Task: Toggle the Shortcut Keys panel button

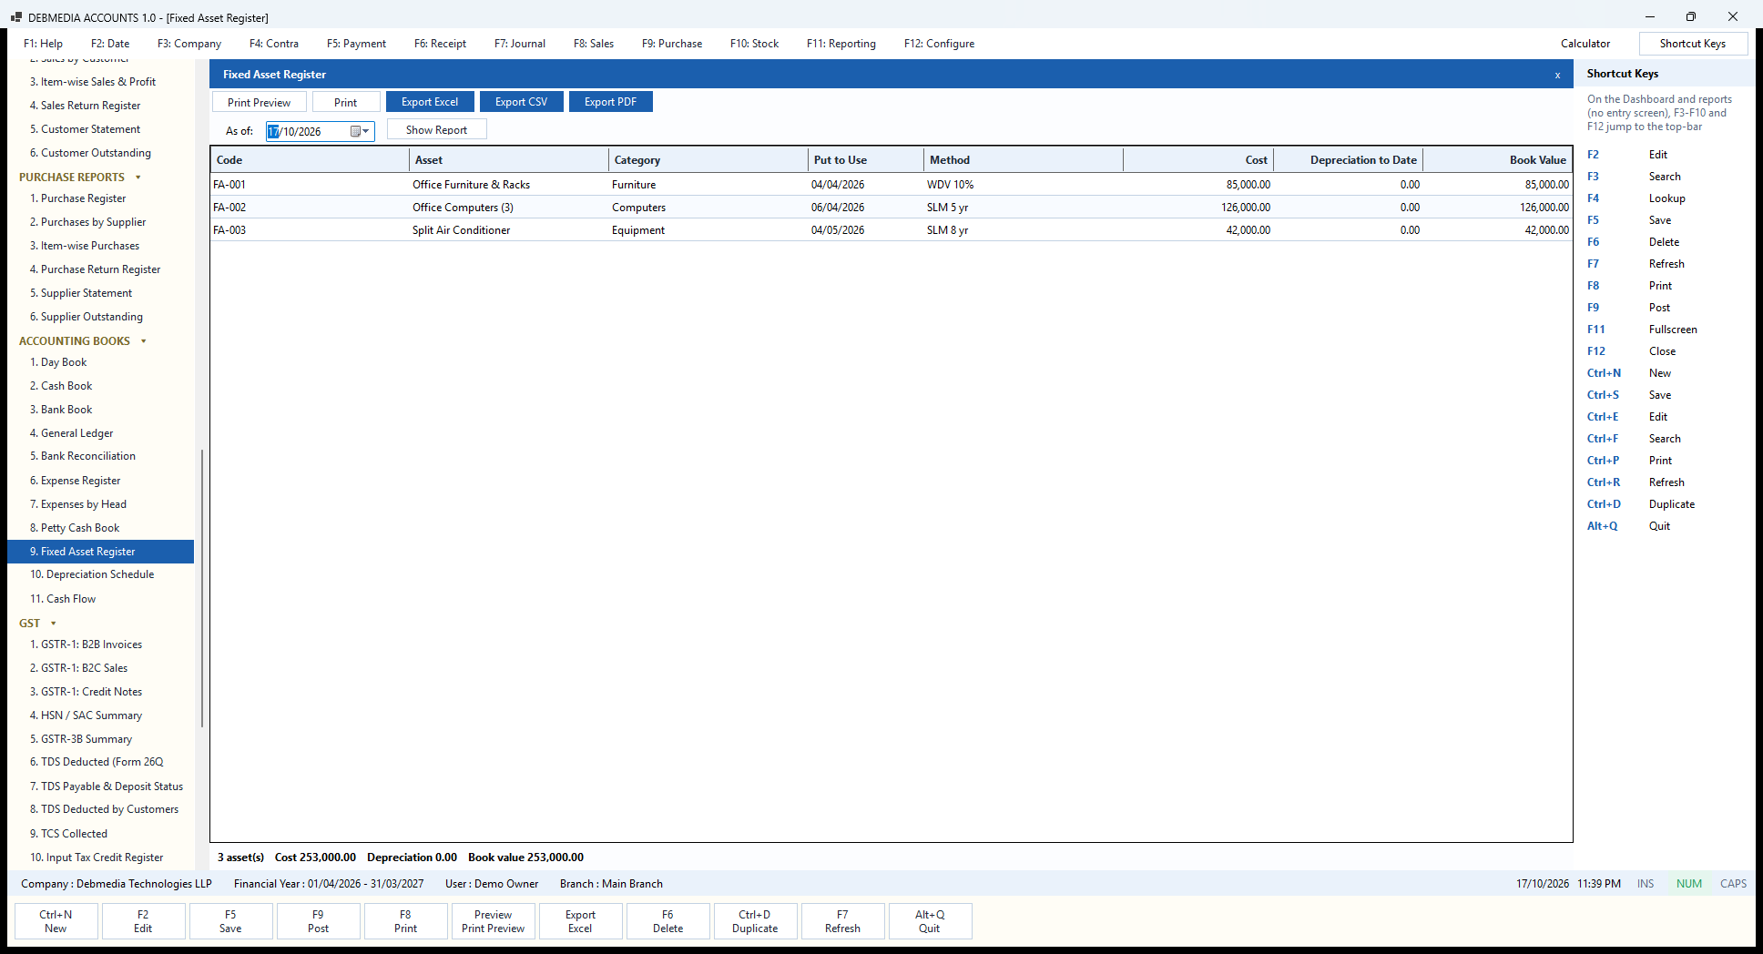Action: pos(1693,44)
